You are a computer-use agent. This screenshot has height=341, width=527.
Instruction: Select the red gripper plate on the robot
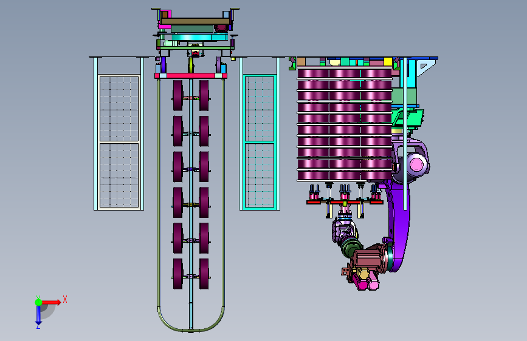tap(345, 202)
